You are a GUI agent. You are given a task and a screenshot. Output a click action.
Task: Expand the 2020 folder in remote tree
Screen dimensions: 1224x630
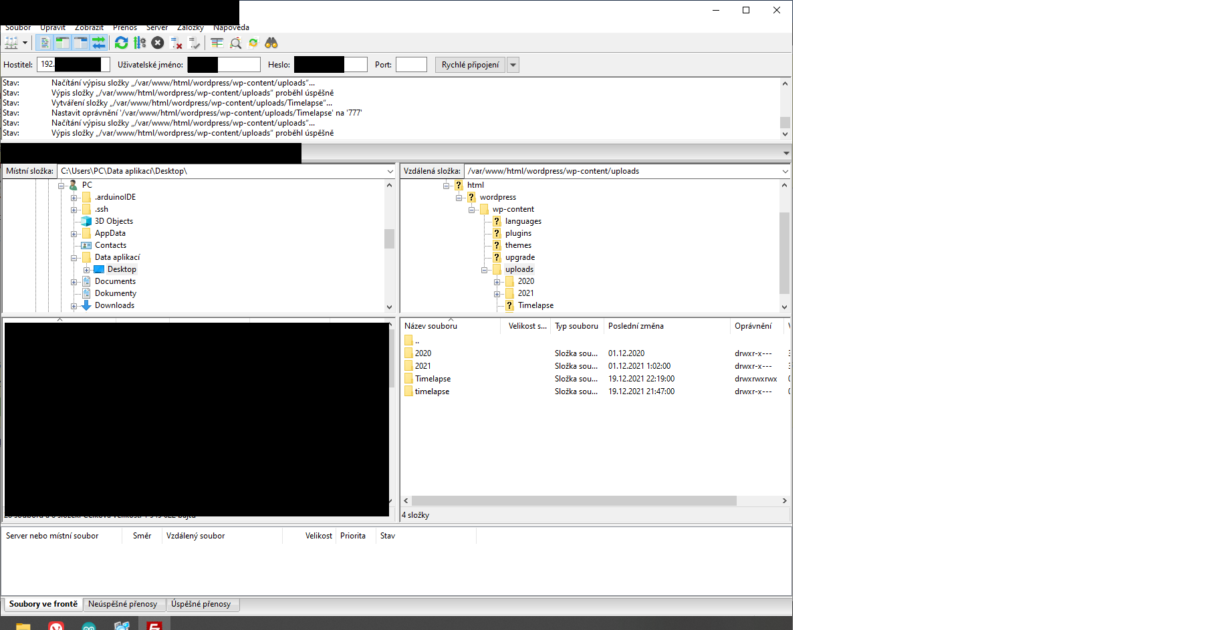(497, 282)
